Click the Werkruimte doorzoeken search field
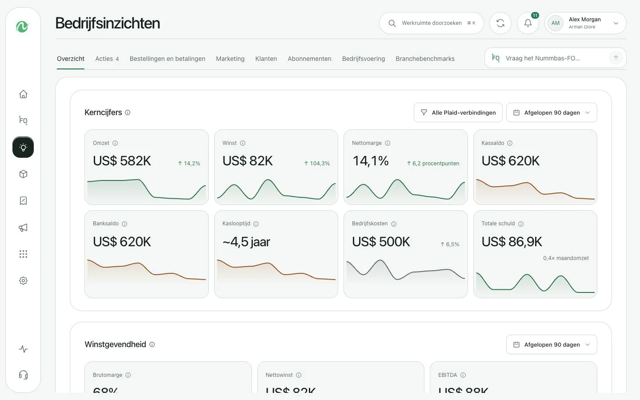This screenshot has width=640, height=400. click(432, 23)
